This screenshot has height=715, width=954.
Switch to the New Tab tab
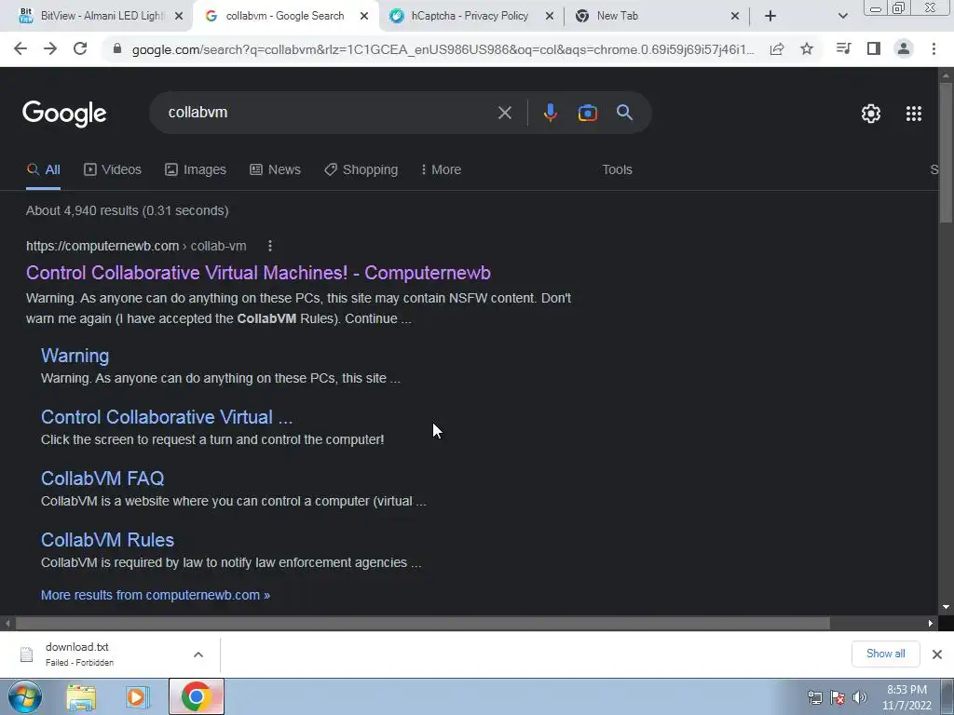[657, 16]
